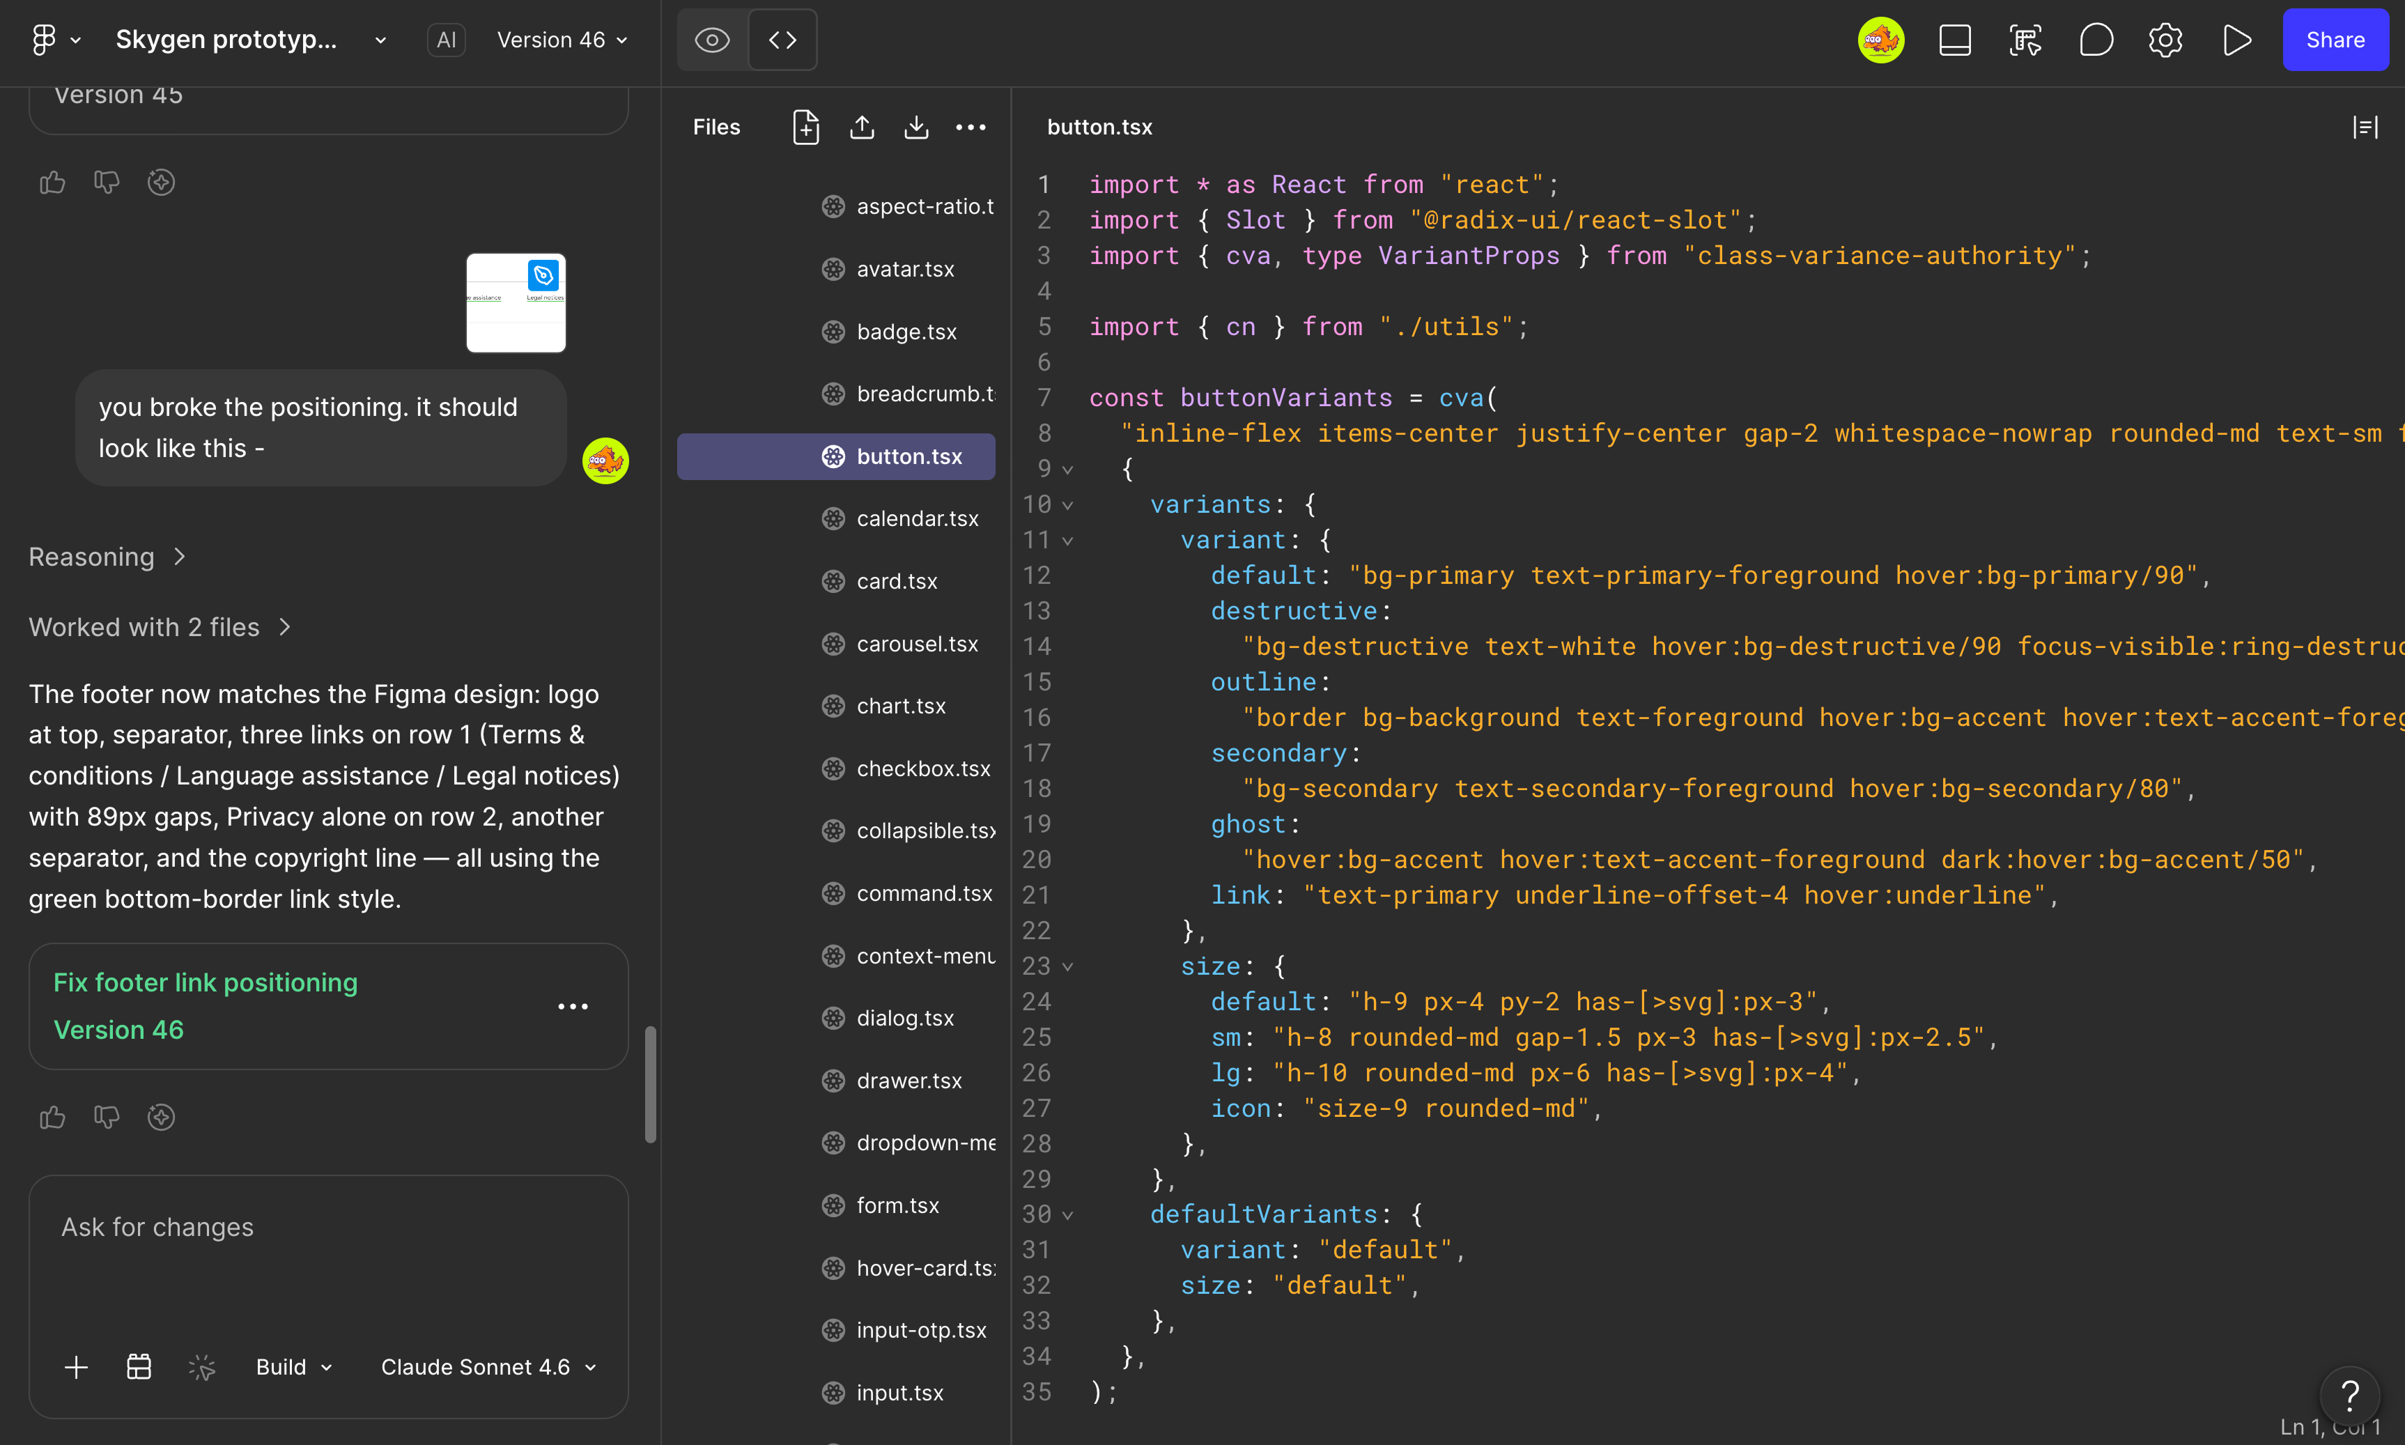
Task: Click the button.tsx editor tab title
Action: click(1099, 127)
